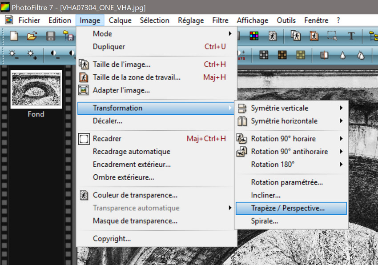Choose Encadrement extérieur…
Screen dimensions: 378x265
point(156,165)
